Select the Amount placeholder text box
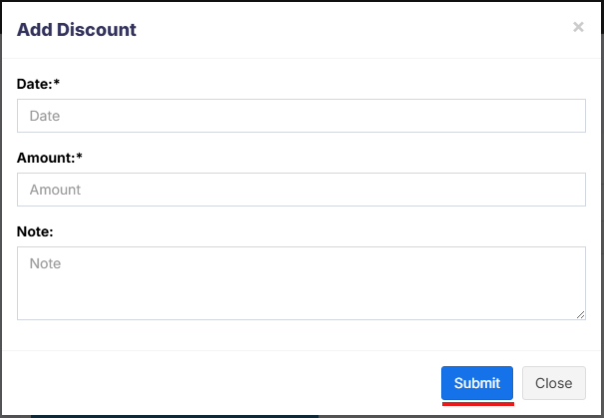 click(x=301, y=190)
